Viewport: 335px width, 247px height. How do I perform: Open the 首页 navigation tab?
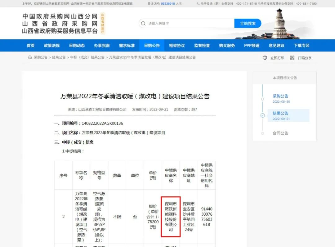[x=31, y=46]
